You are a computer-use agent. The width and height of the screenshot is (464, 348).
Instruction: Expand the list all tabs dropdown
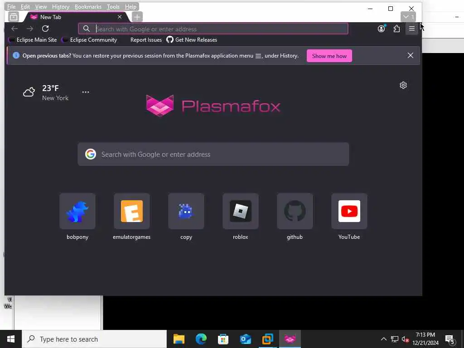point(408,17)
